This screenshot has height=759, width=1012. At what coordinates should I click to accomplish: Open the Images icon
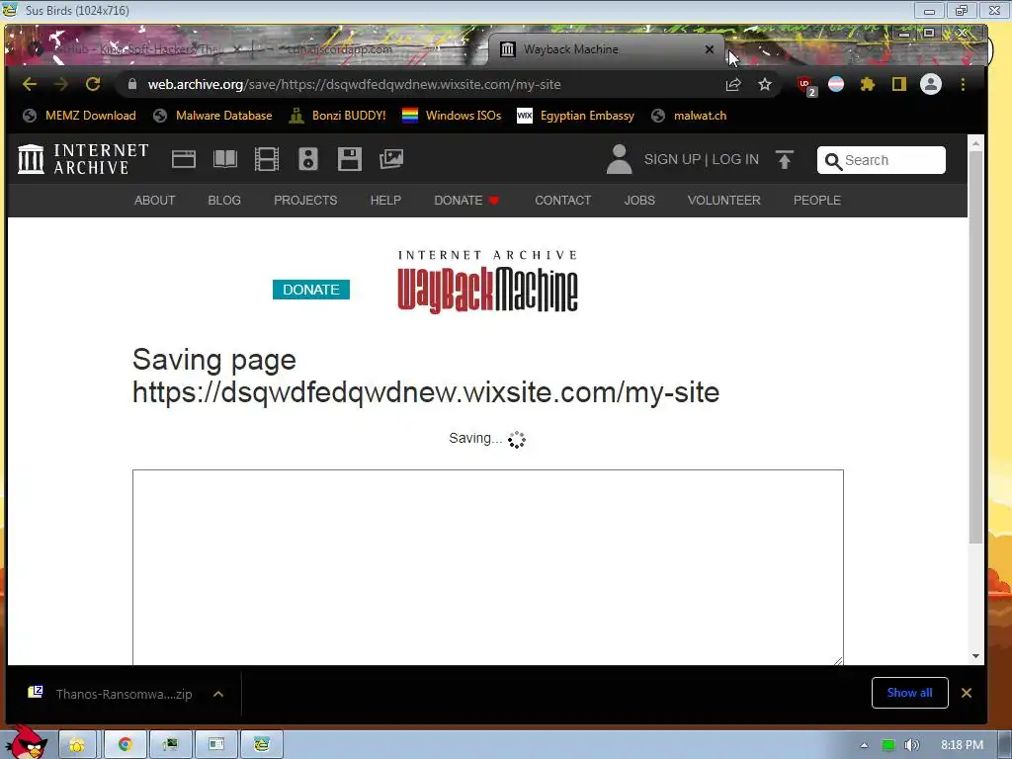coord(391,159)
